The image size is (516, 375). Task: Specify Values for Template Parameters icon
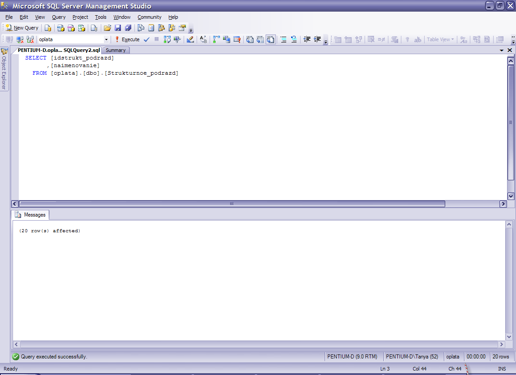click(x=203, y=39)
